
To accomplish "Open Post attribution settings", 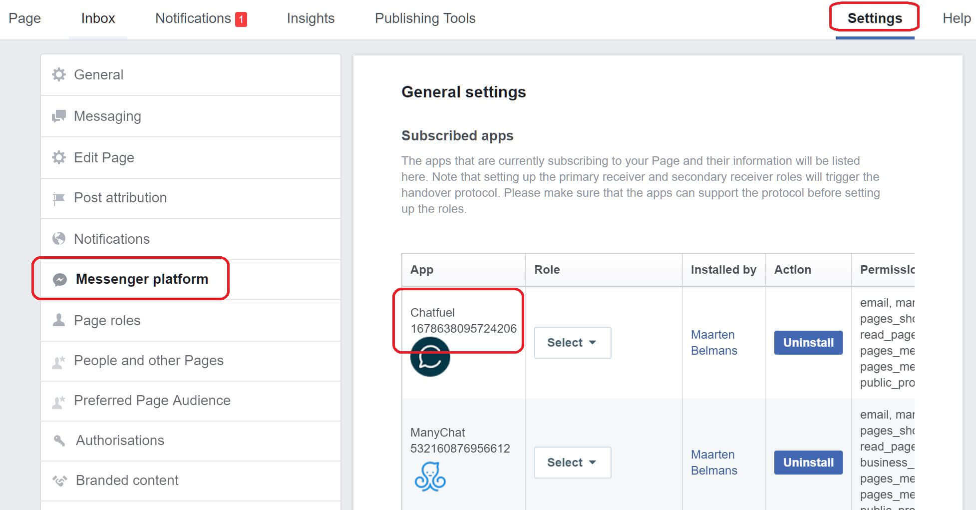I will pyautogui.click(x=191, y=198).
